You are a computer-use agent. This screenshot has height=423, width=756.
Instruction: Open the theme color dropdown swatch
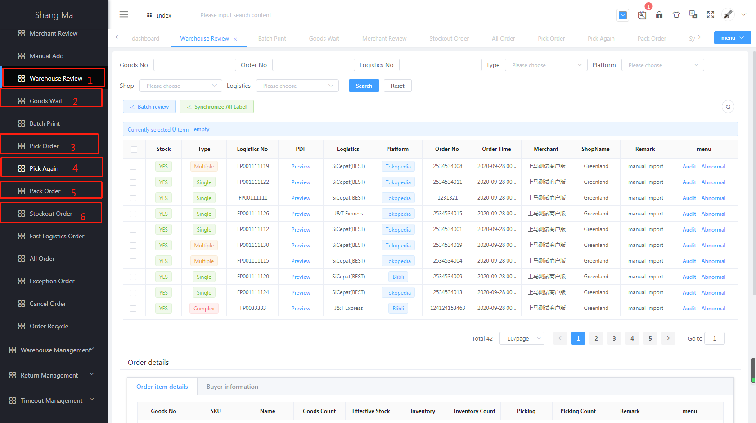623,15
